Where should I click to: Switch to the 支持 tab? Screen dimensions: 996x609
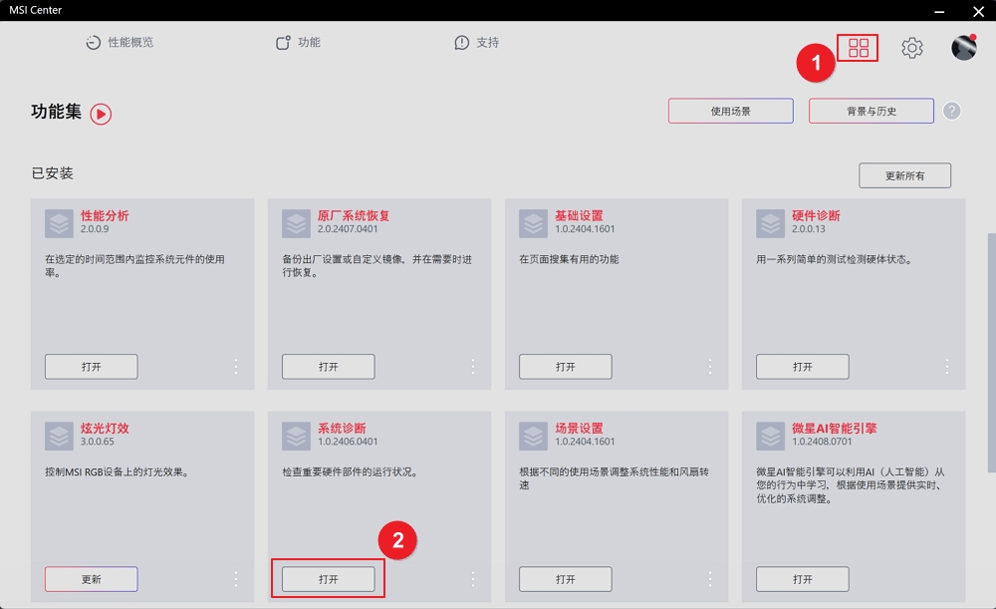pyautogui.click(x=477, y=43)
